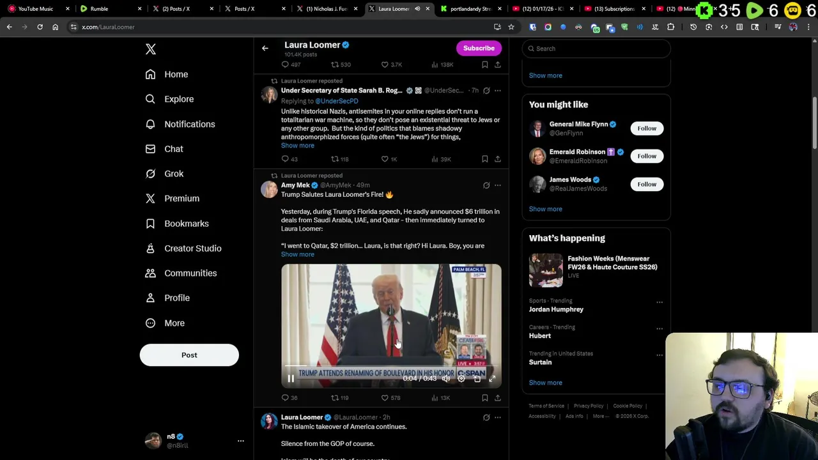The height and width of the screenshot is (460, 818).
Task: Show more under What's happening
Action: pyautogui.click(x=545, y=383)
